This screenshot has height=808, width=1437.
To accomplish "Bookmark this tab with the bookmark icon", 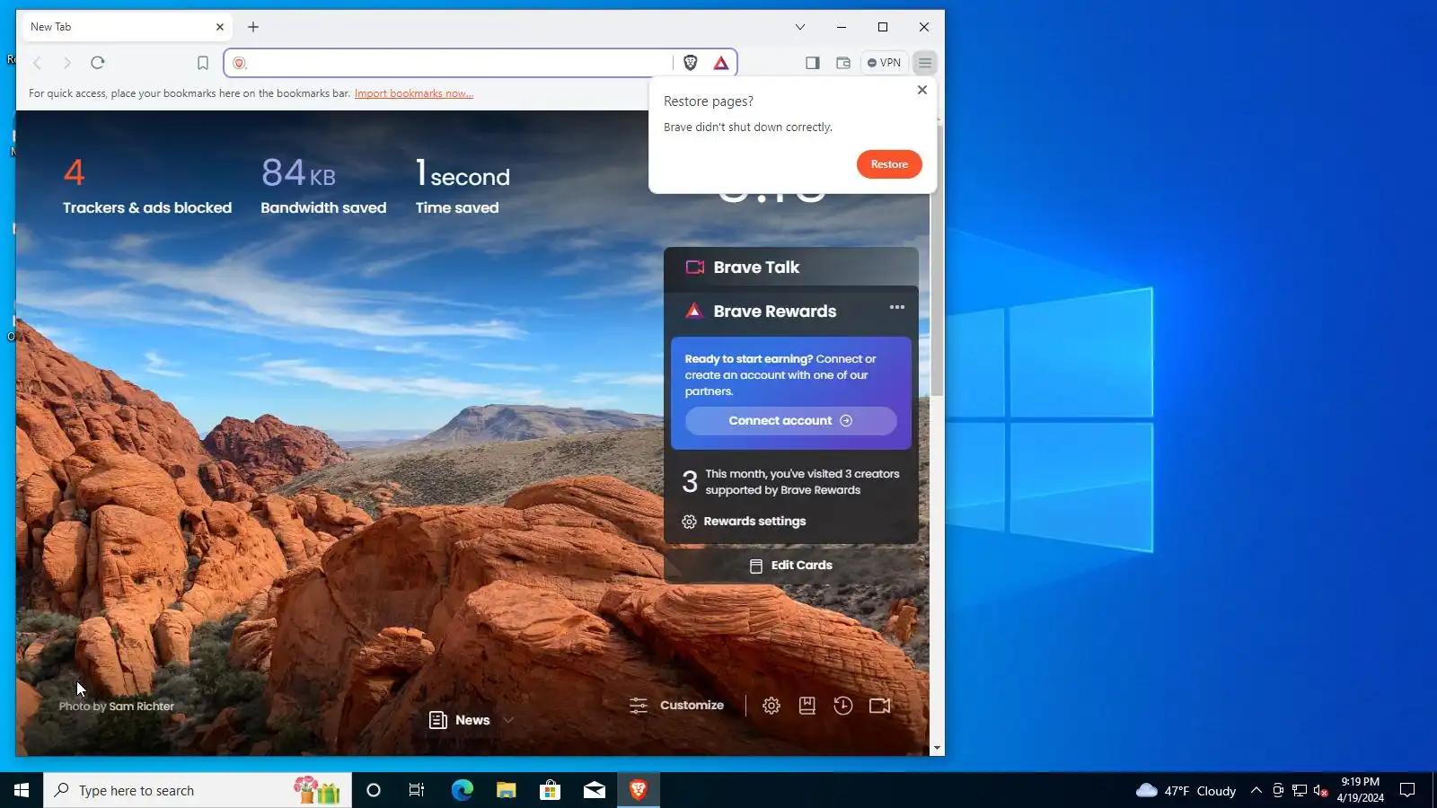I will point(203,63).
